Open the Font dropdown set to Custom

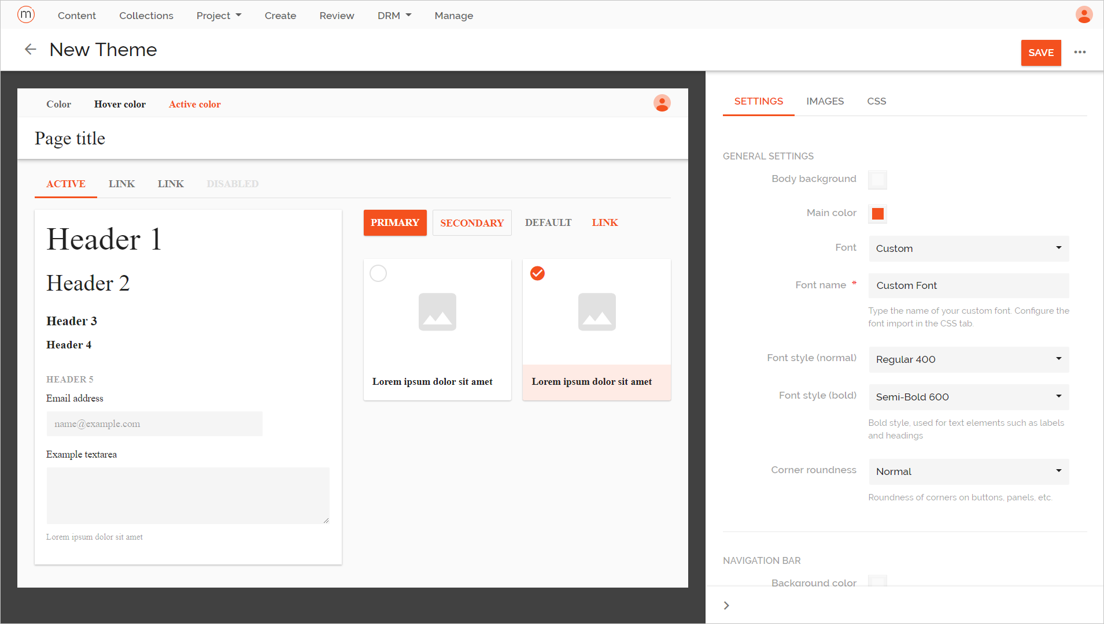(x=969, y=248)
